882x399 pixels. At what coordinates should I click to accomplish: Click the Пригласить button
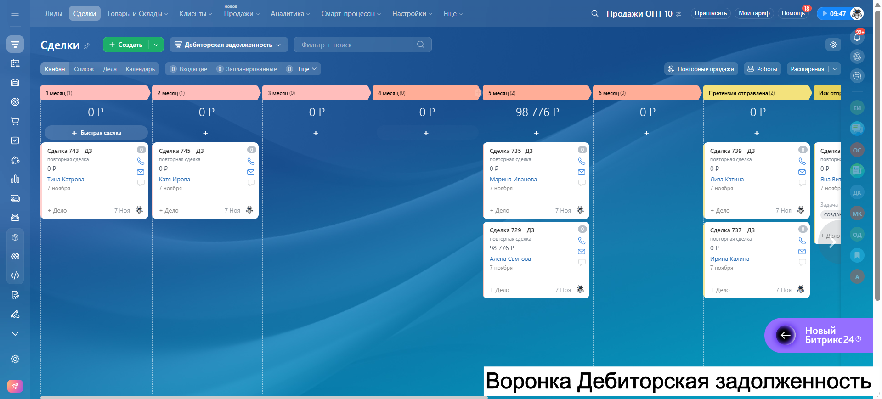click(711, 13)
